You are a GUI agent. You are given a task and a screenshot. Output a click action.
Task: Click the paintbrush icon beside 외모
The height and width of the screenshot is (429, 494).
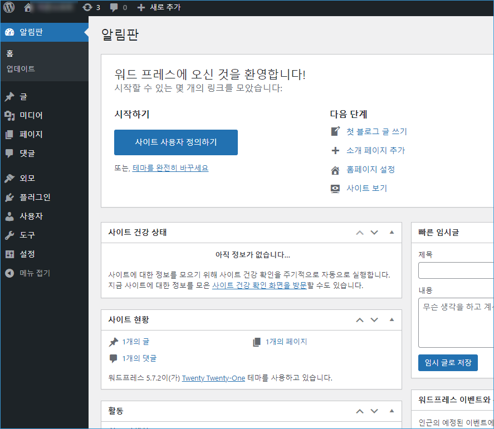pos(9,178)
